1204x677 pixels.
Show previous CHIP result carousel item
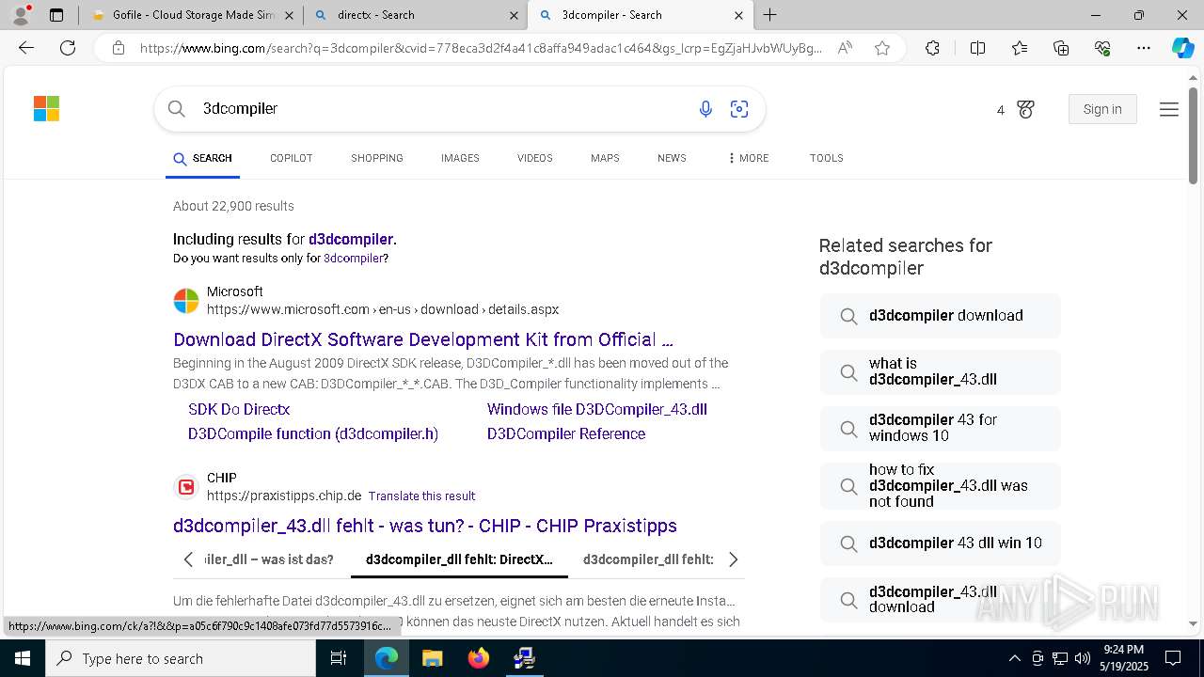188,559
